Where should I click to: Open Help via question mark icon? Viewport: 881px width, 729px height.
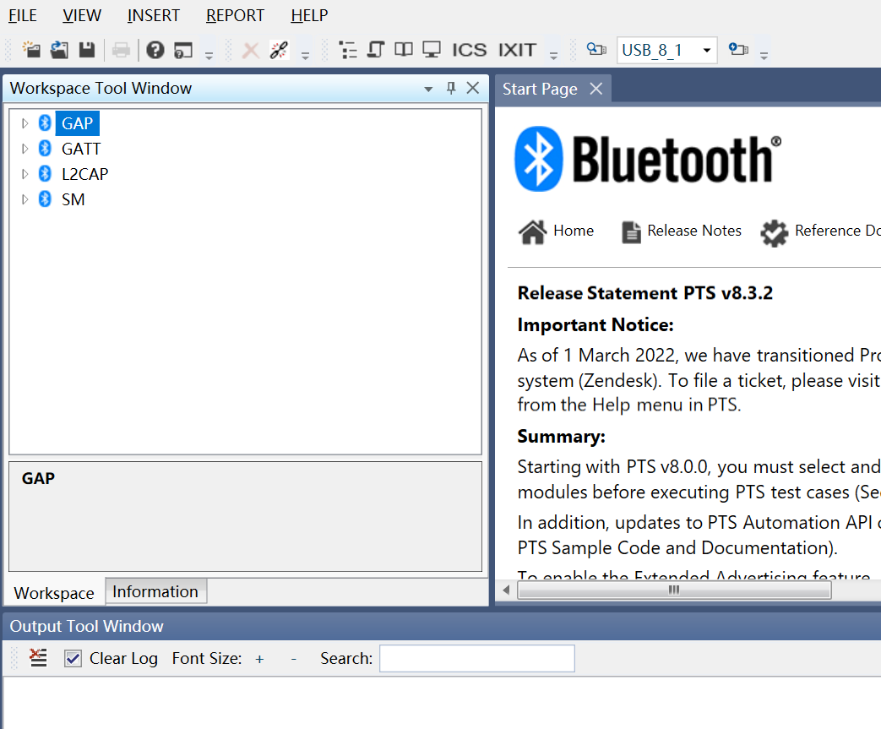[155, 50]
